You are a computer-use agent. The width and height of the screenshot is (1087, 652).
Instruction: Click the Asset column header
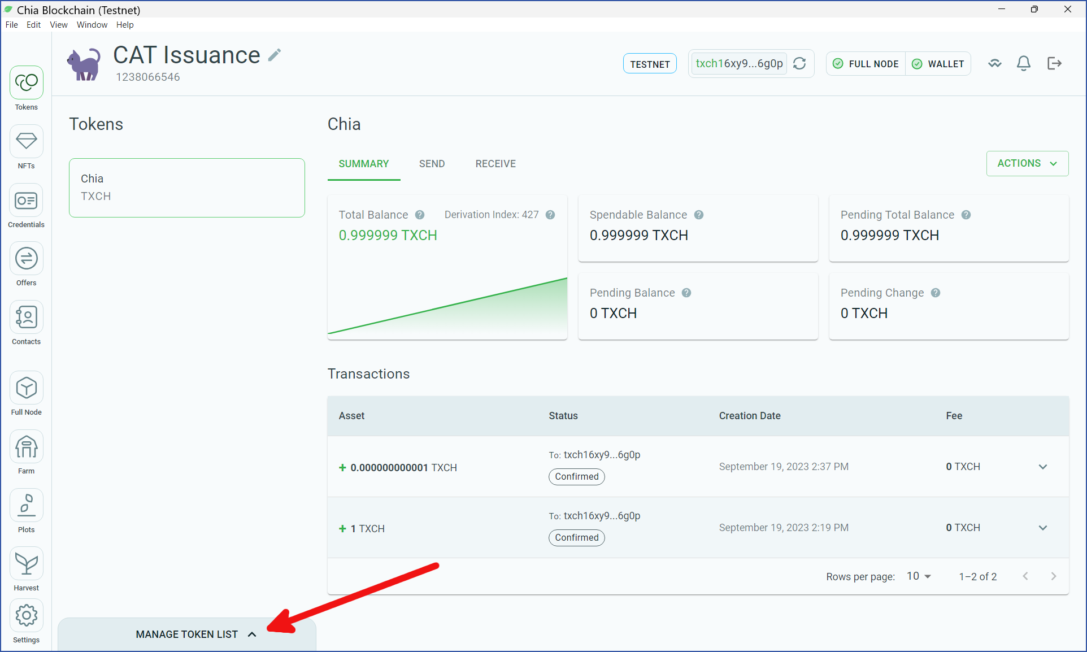coord(351,416)
